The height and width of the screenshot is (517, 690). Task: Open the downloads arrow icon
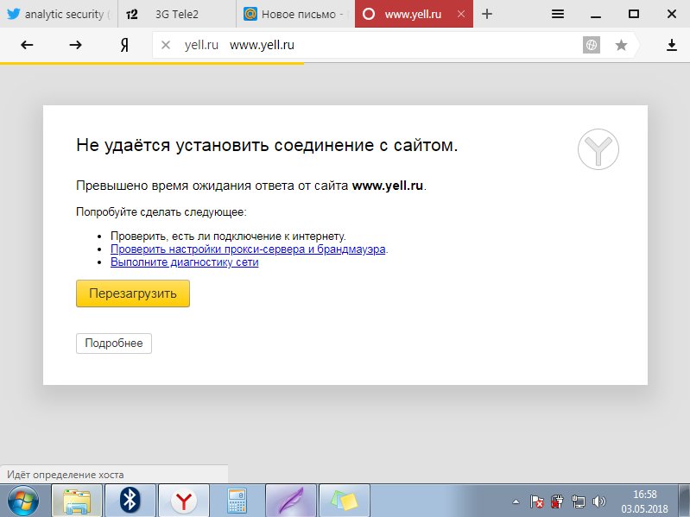tap(672, 45)
